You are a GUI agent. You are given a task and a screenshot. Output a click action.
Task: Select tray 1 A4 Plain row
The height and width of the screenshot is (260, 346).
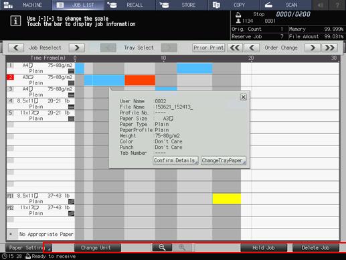tap(41, 68)
